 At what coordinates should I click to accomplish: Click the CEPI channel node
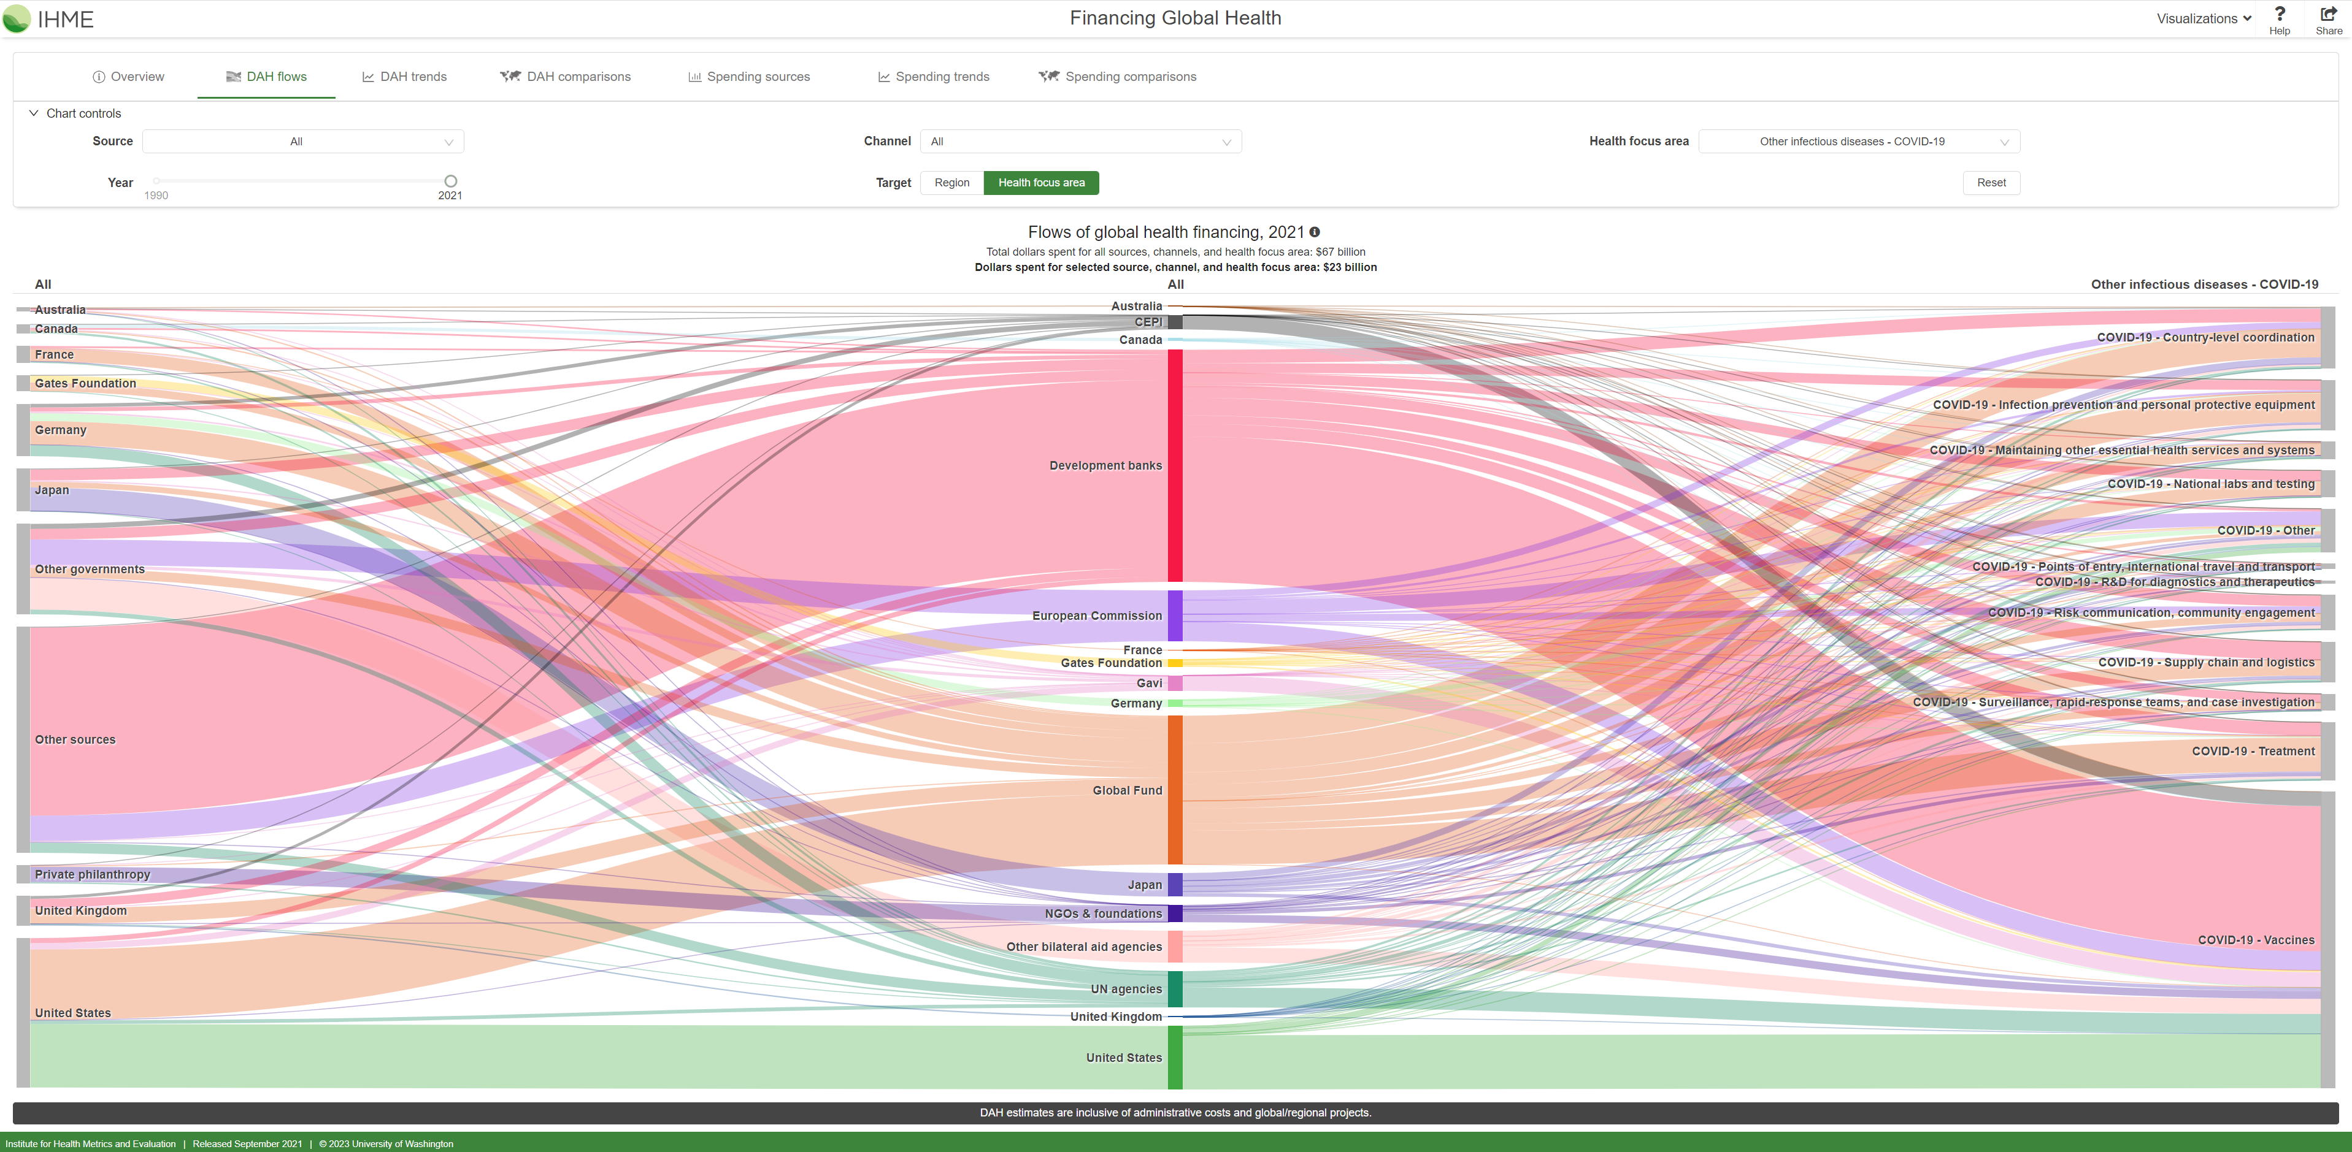click(1175, 322)
